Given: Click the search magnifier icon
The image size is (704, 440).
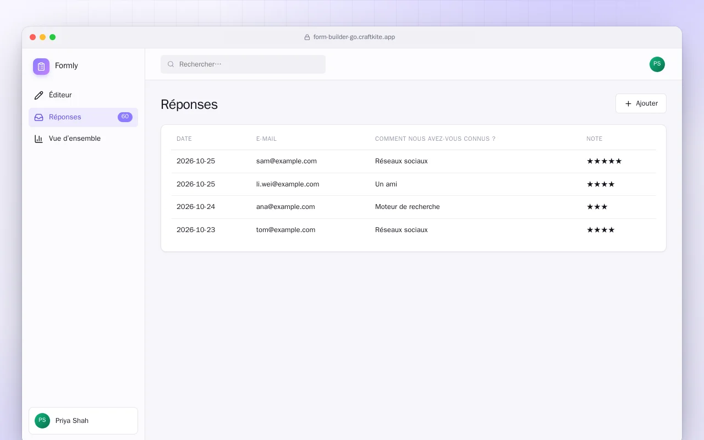Looking at the screenshot, I should 171,64.
